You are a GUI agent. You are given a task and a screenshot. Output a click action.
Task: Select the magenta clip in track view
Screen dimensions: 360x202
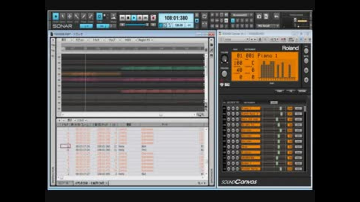pyautogui.click(x=133, y=79)
